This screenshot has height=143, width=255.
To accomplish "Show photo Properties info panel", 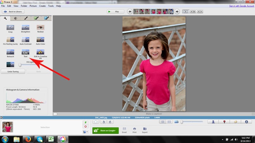I will 246,122.
